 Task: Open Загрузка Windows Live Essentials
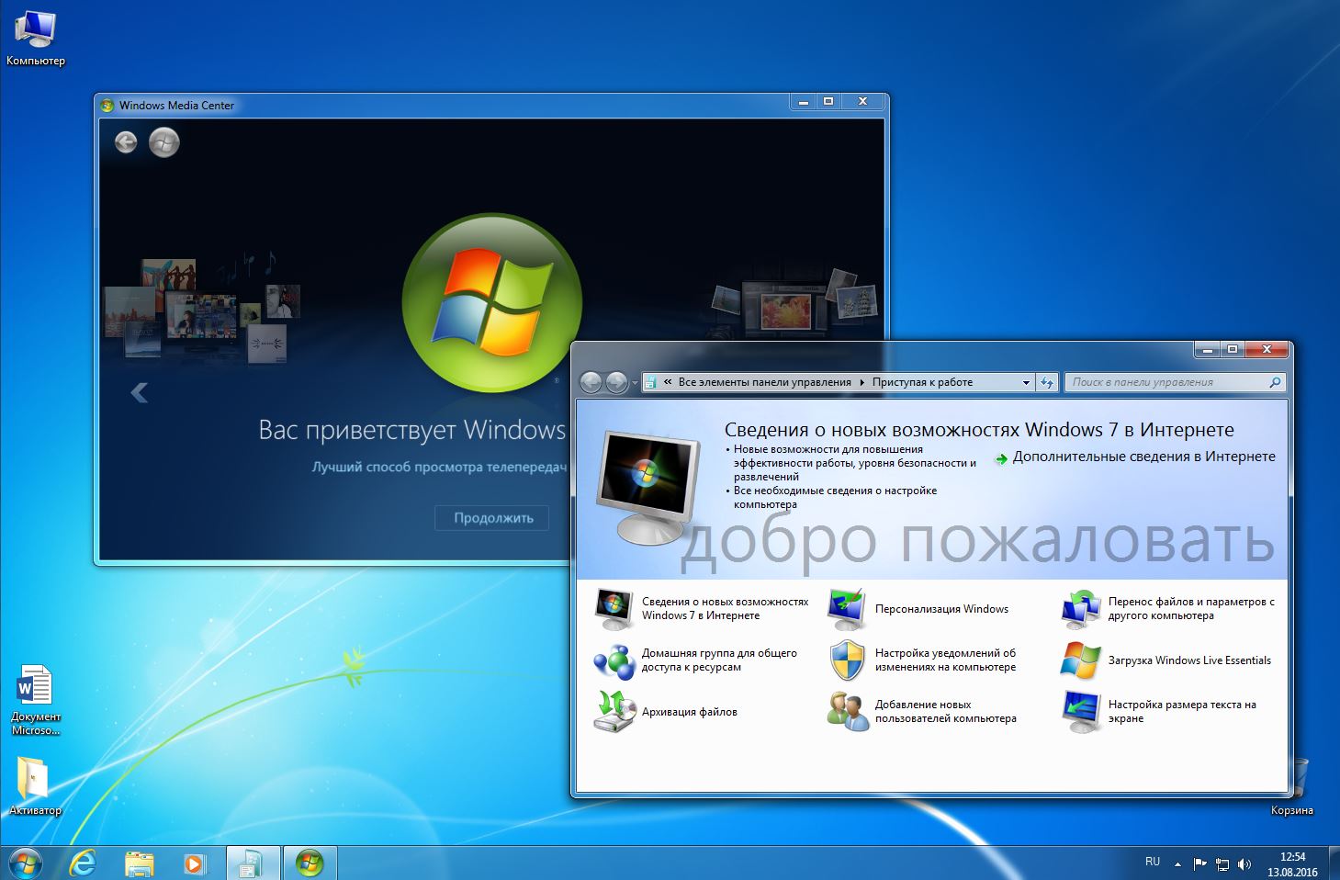point(1166,660)
